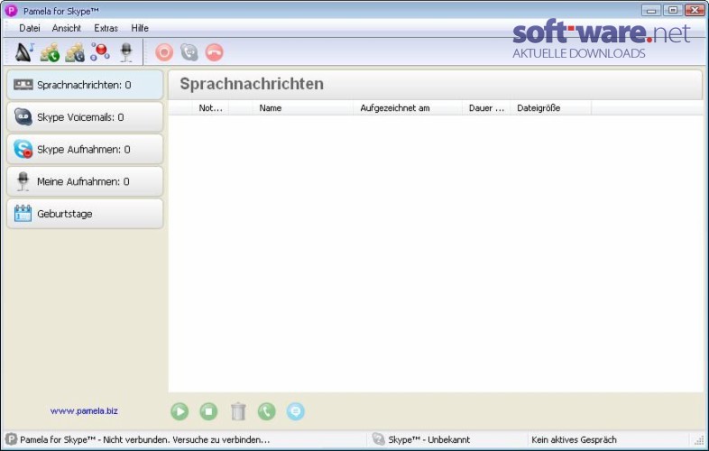Click the contacts with green phone icon

(x=50, y=52)
